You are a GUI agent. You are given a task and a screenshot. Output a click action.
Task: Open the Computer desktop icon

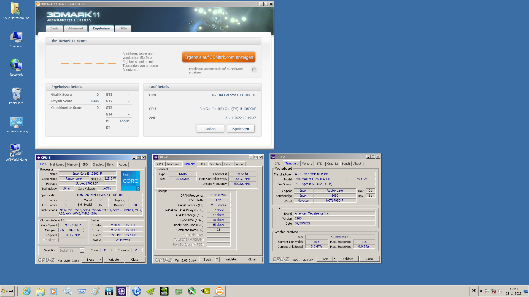click(x=16, y=39)
